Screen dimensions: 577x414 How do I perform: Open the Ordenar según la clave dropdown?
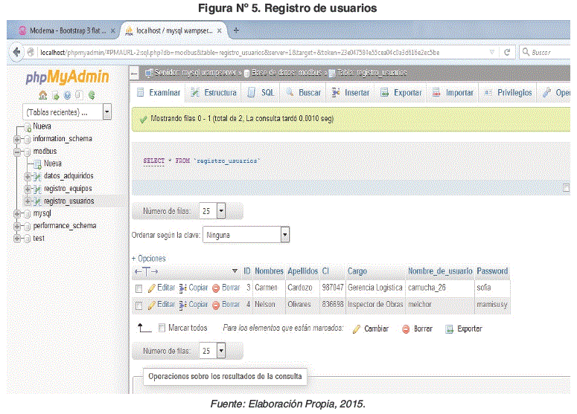(284, 235)
